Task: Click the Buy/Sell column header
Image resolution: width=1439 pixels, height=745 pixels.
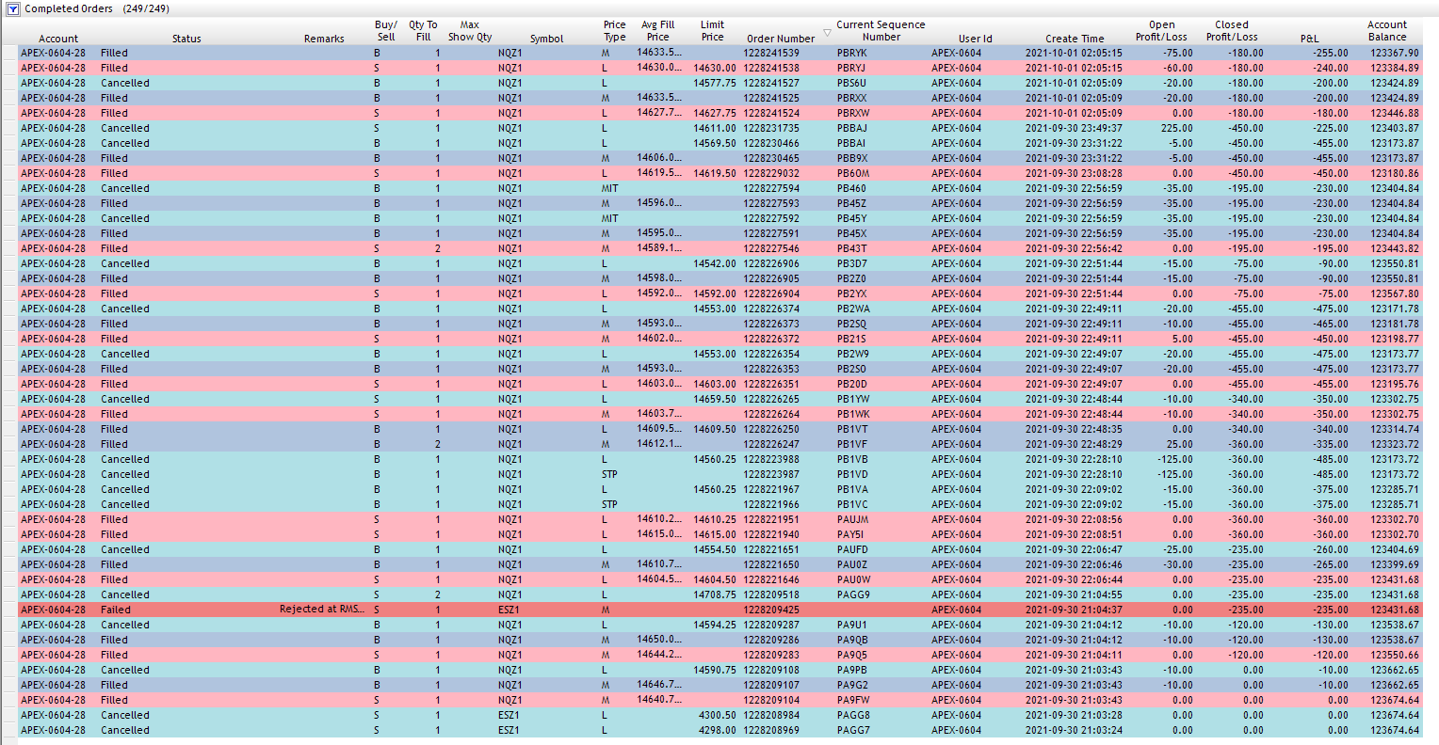Action: [x=386, y=31]
